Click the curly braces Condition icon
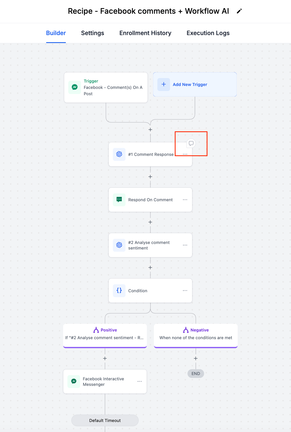The height and width of the screenshot is (432, 291). 119,291
